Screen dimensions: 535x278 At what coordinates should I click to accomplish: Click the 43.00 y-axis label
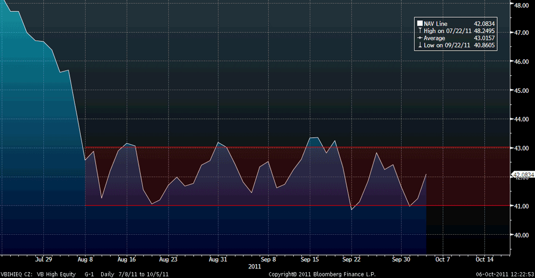coord(522,148)
